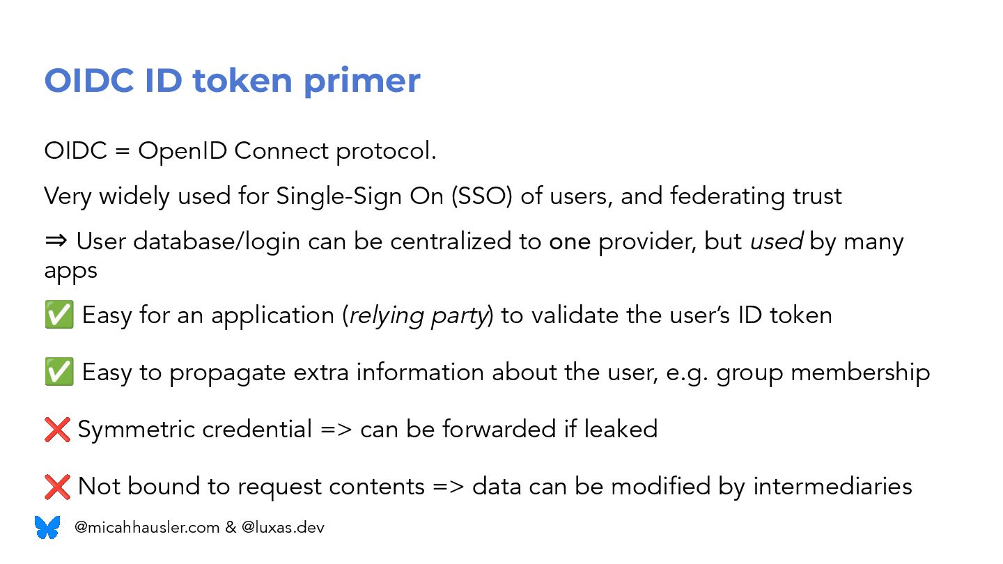The image size is (1003, 564).
Task: Click the word "intermediaries"
Action: coord(832,486)
